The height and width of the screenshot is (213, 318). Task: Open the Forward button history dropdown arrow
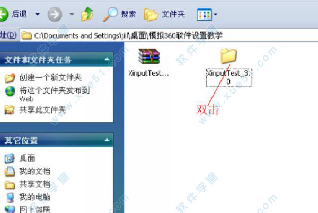(72, 14)
